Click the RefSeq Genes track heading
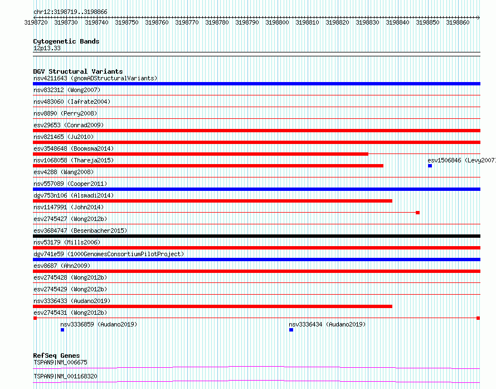496x389 pixels. 56,356
